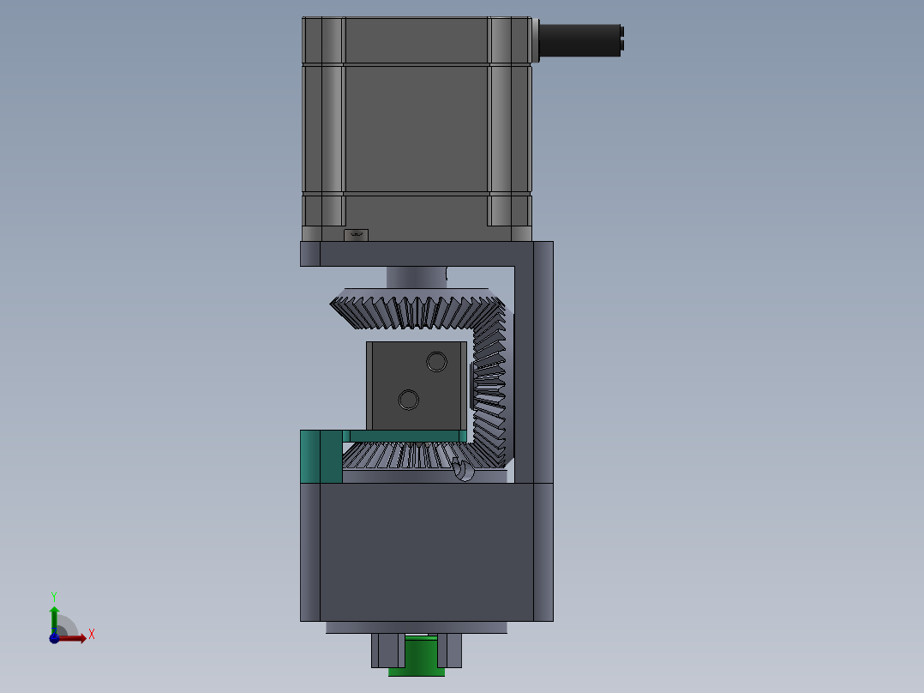Click the green Y axis arrow on triad
Viewport: 924px width, 693px height.
point(54,619)
